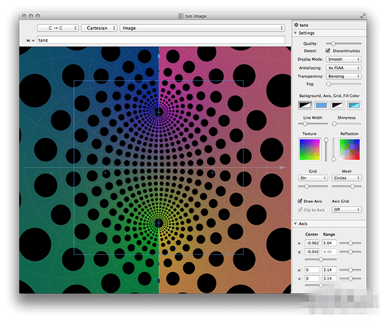
Task: Open the Grid color swatch
Action: [338, 105]
